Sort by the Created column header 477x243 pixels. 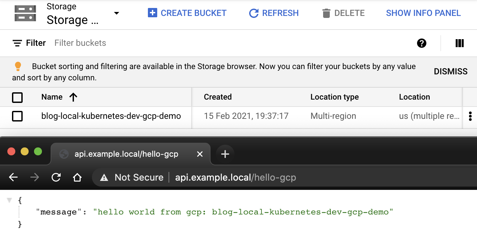tap(218, 97)
